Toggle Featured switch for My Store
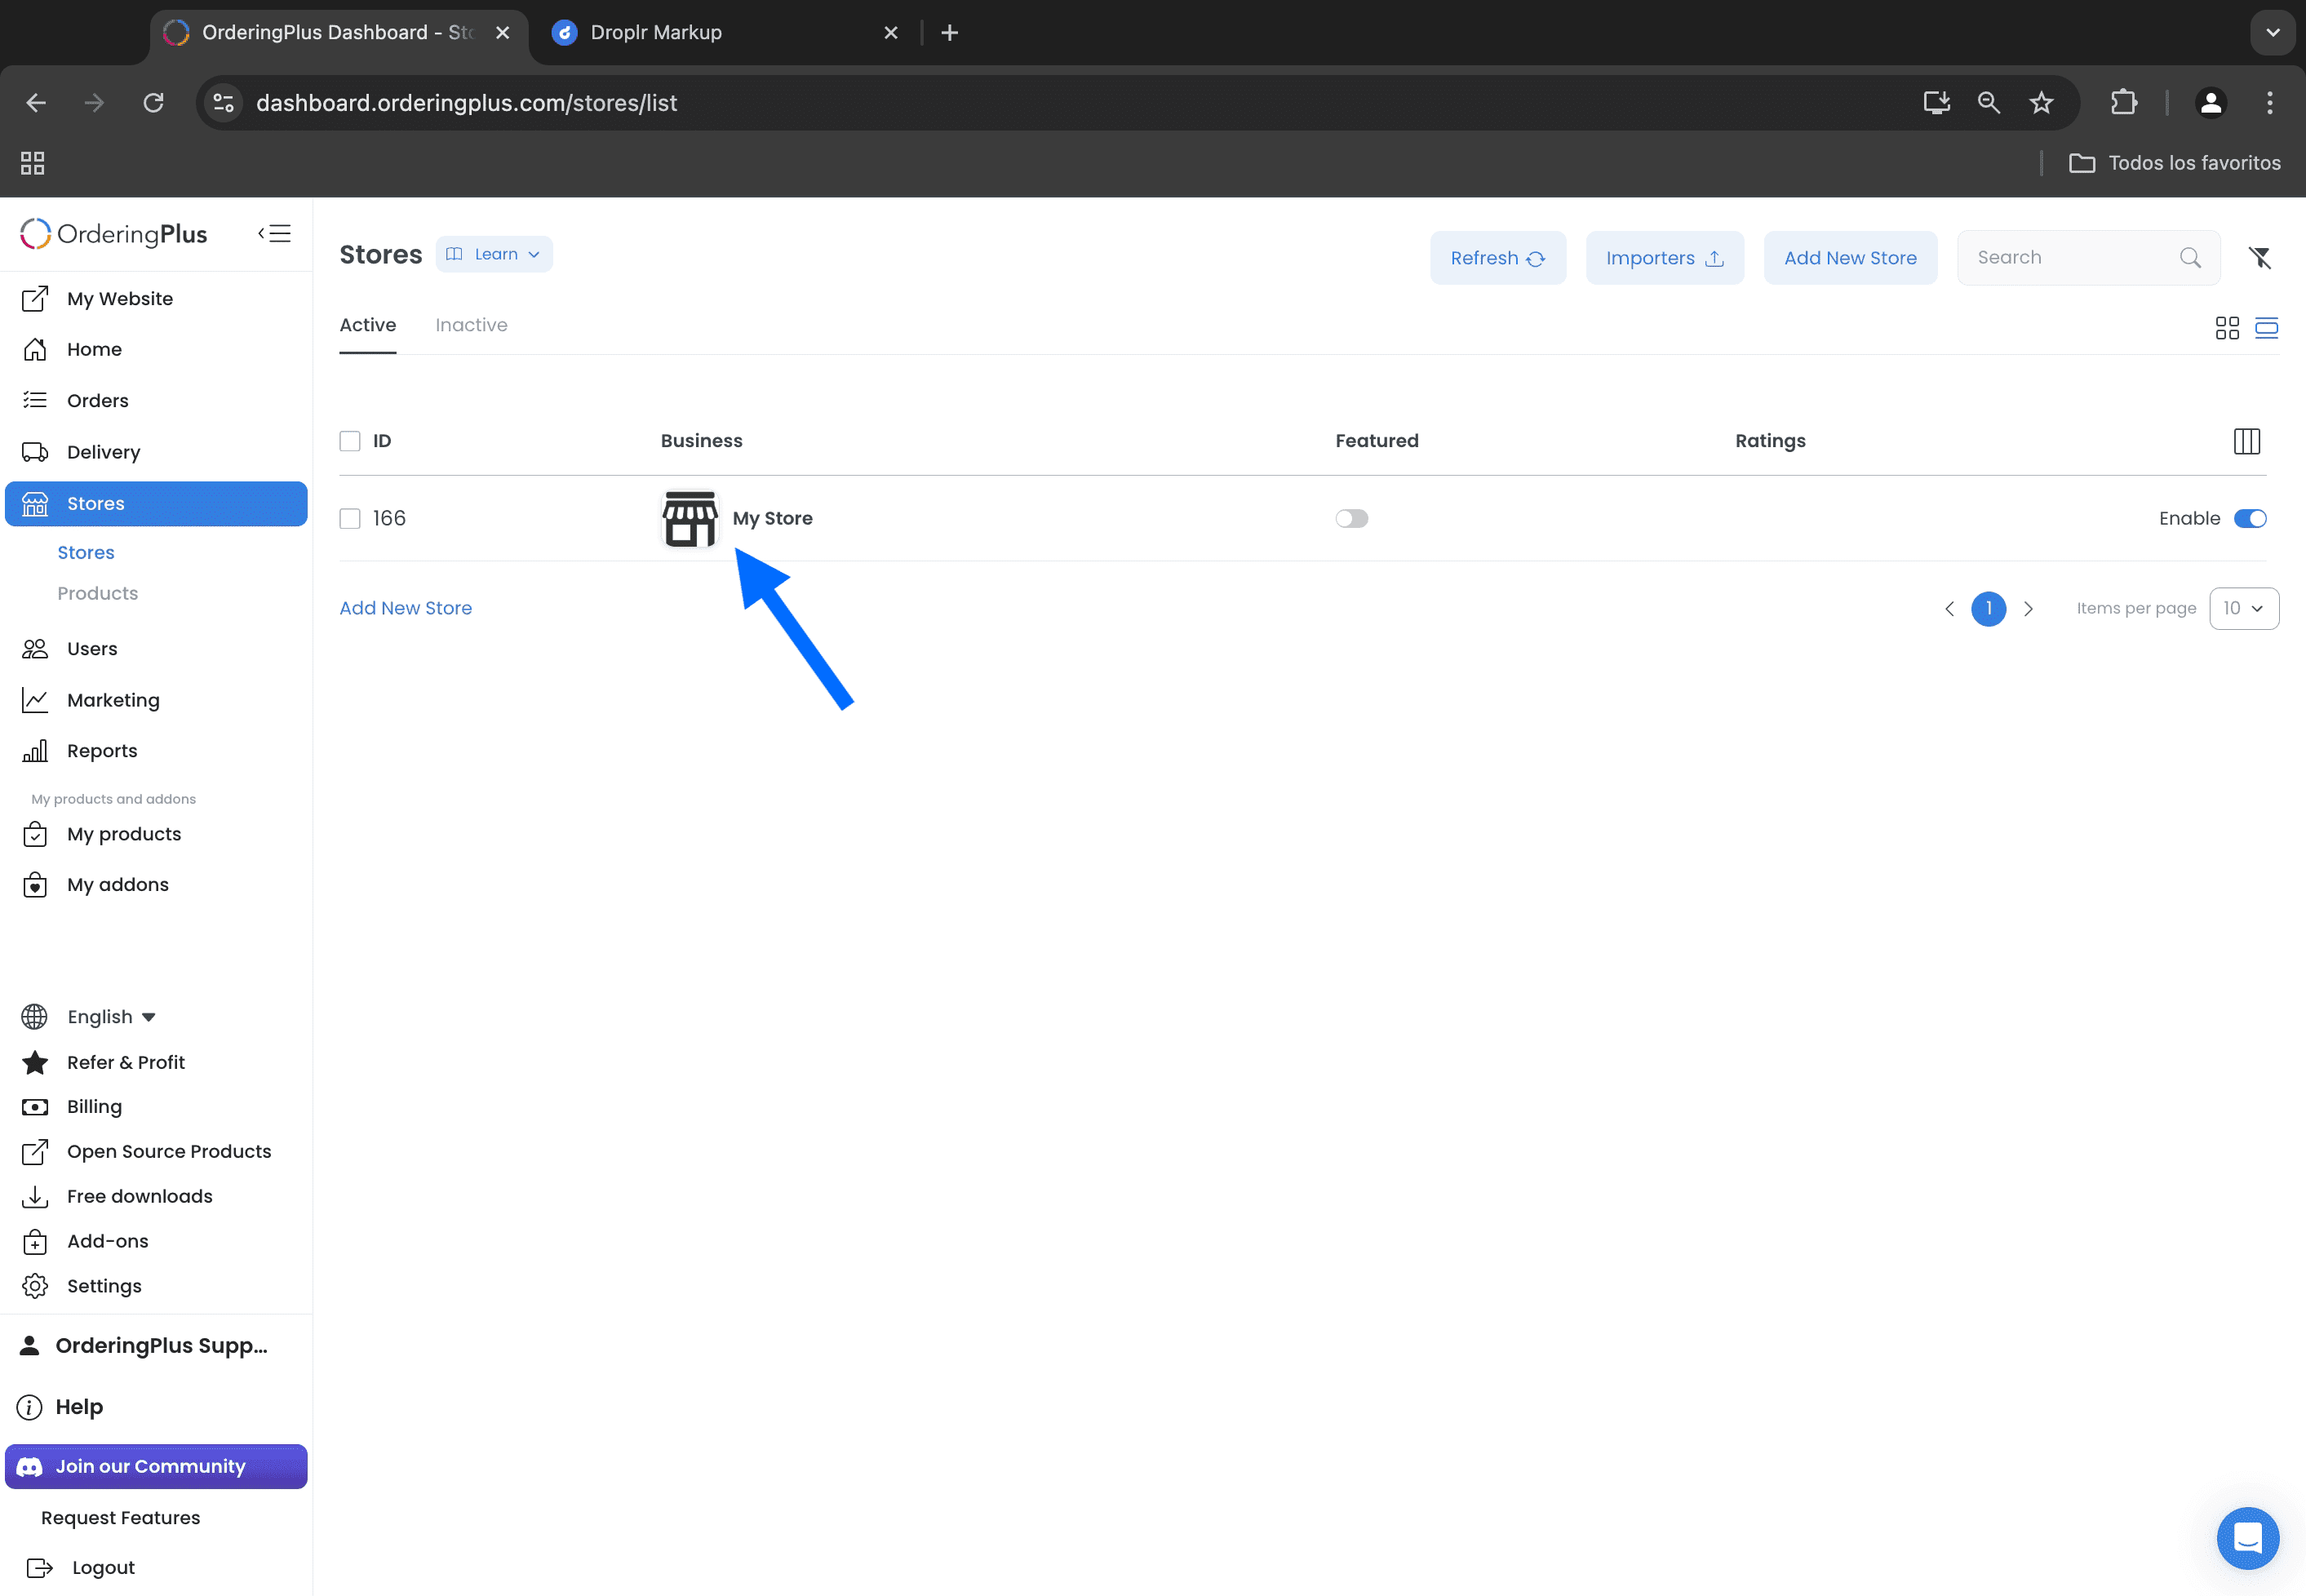 coord(1351,518)
